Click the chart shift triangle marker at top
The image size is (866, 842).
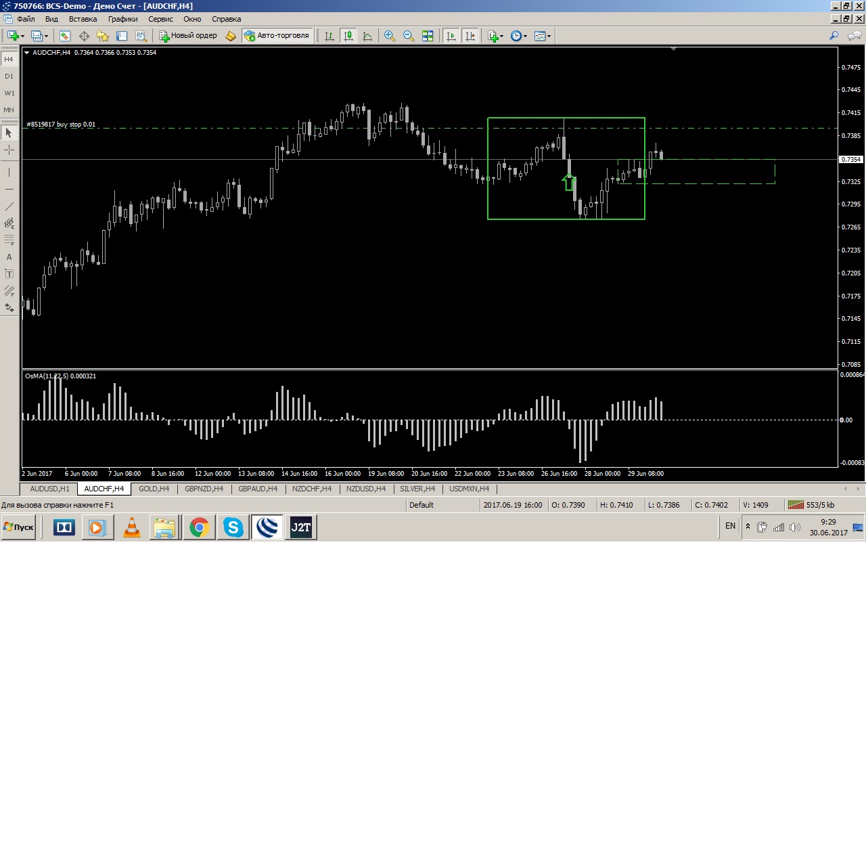pos(673,49)
